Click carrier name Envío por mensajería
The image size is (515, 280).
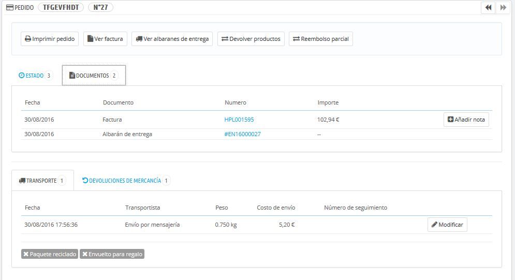click(x=152, y=225)
